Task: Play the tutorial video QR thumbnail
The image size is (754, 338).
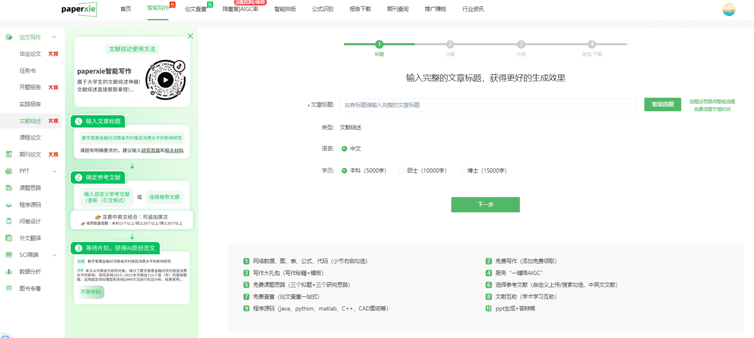Action: [x=166, y=80]
